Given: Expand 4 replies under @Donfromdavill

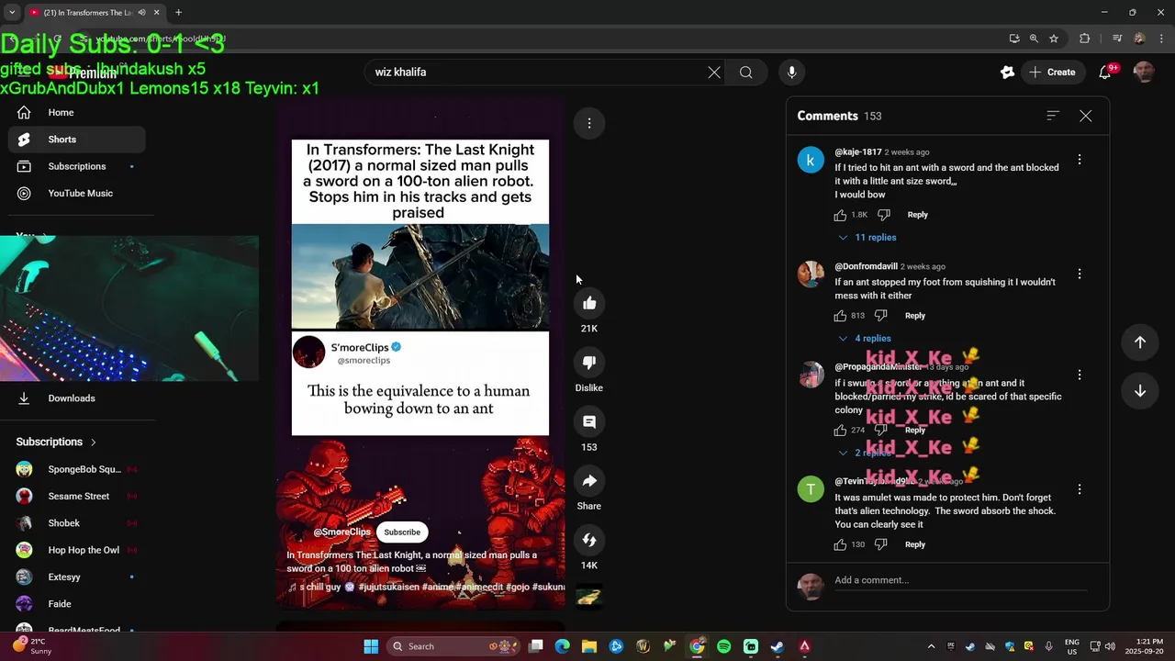Looking at the screenshot, I should [x=865, y=339].
